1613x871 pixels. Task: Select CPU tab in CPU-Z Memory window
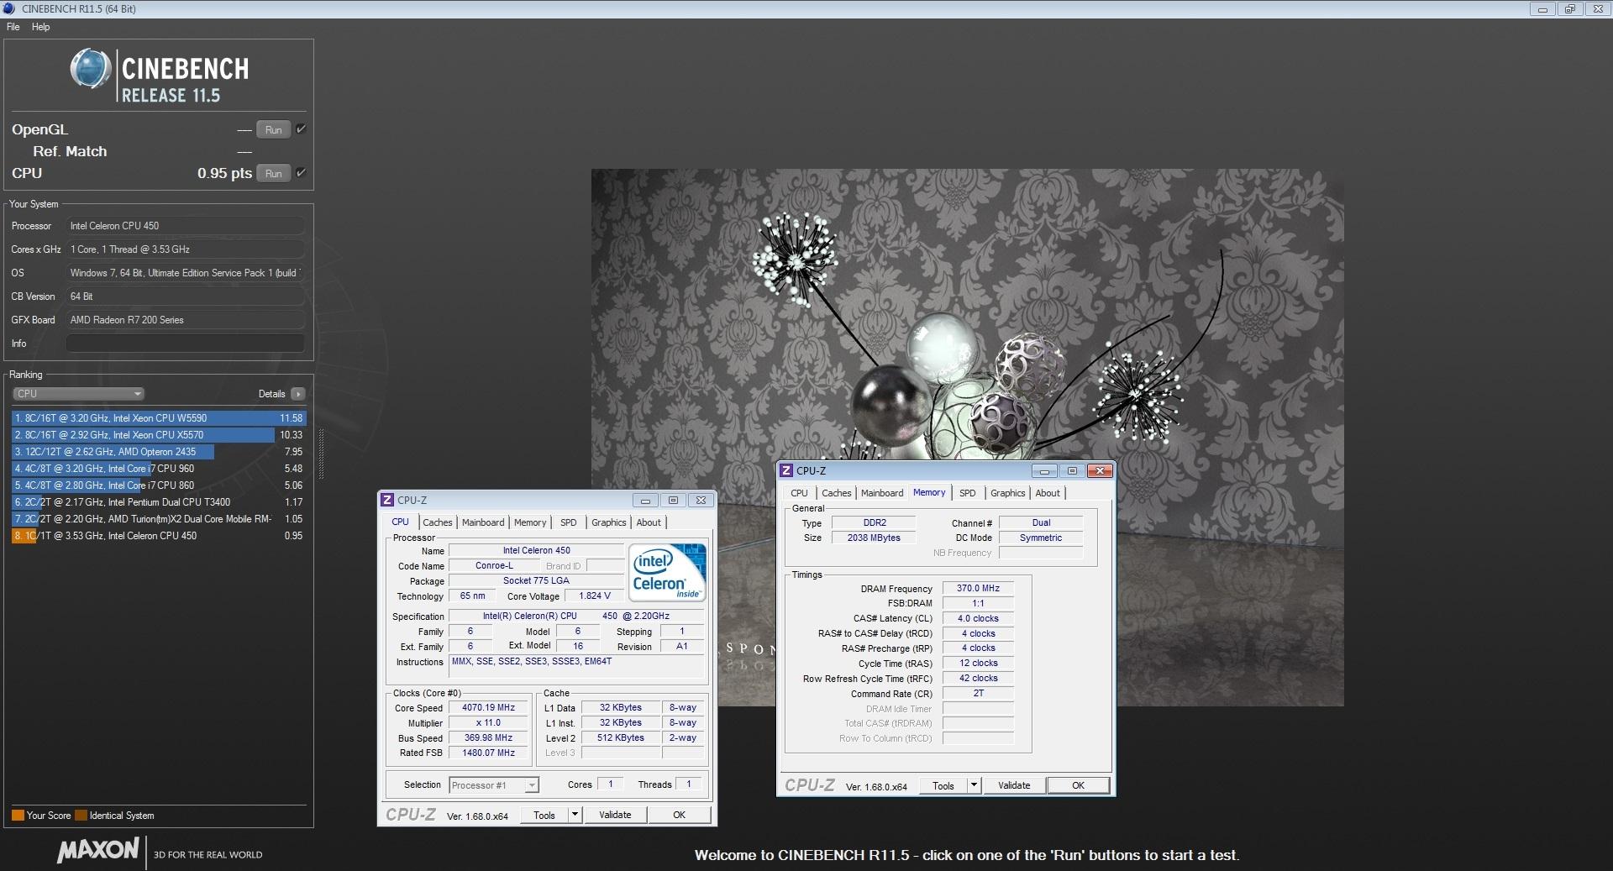click(x=800, y=493)
